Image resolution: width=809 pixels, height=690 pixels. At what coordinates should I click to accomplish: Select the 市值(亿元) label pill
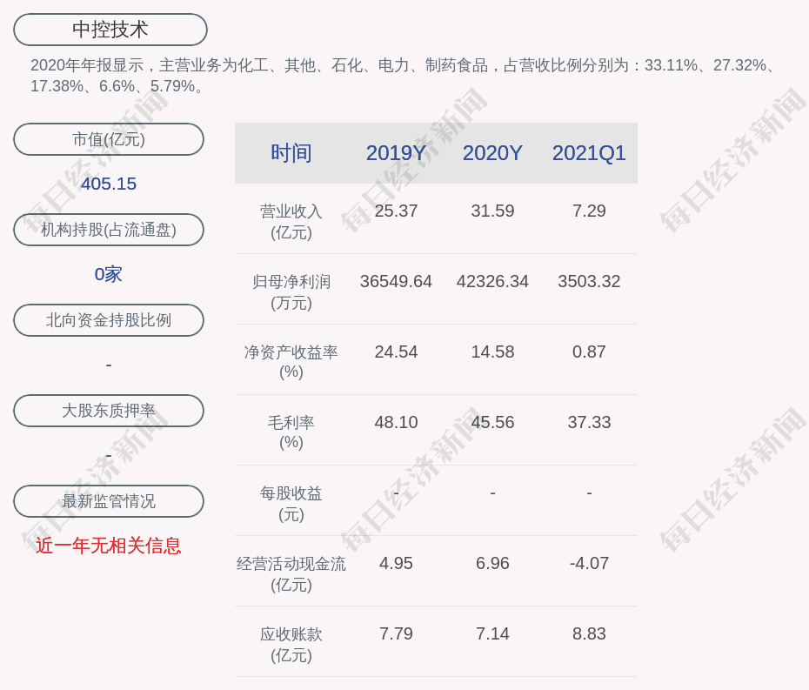[109, 139]
